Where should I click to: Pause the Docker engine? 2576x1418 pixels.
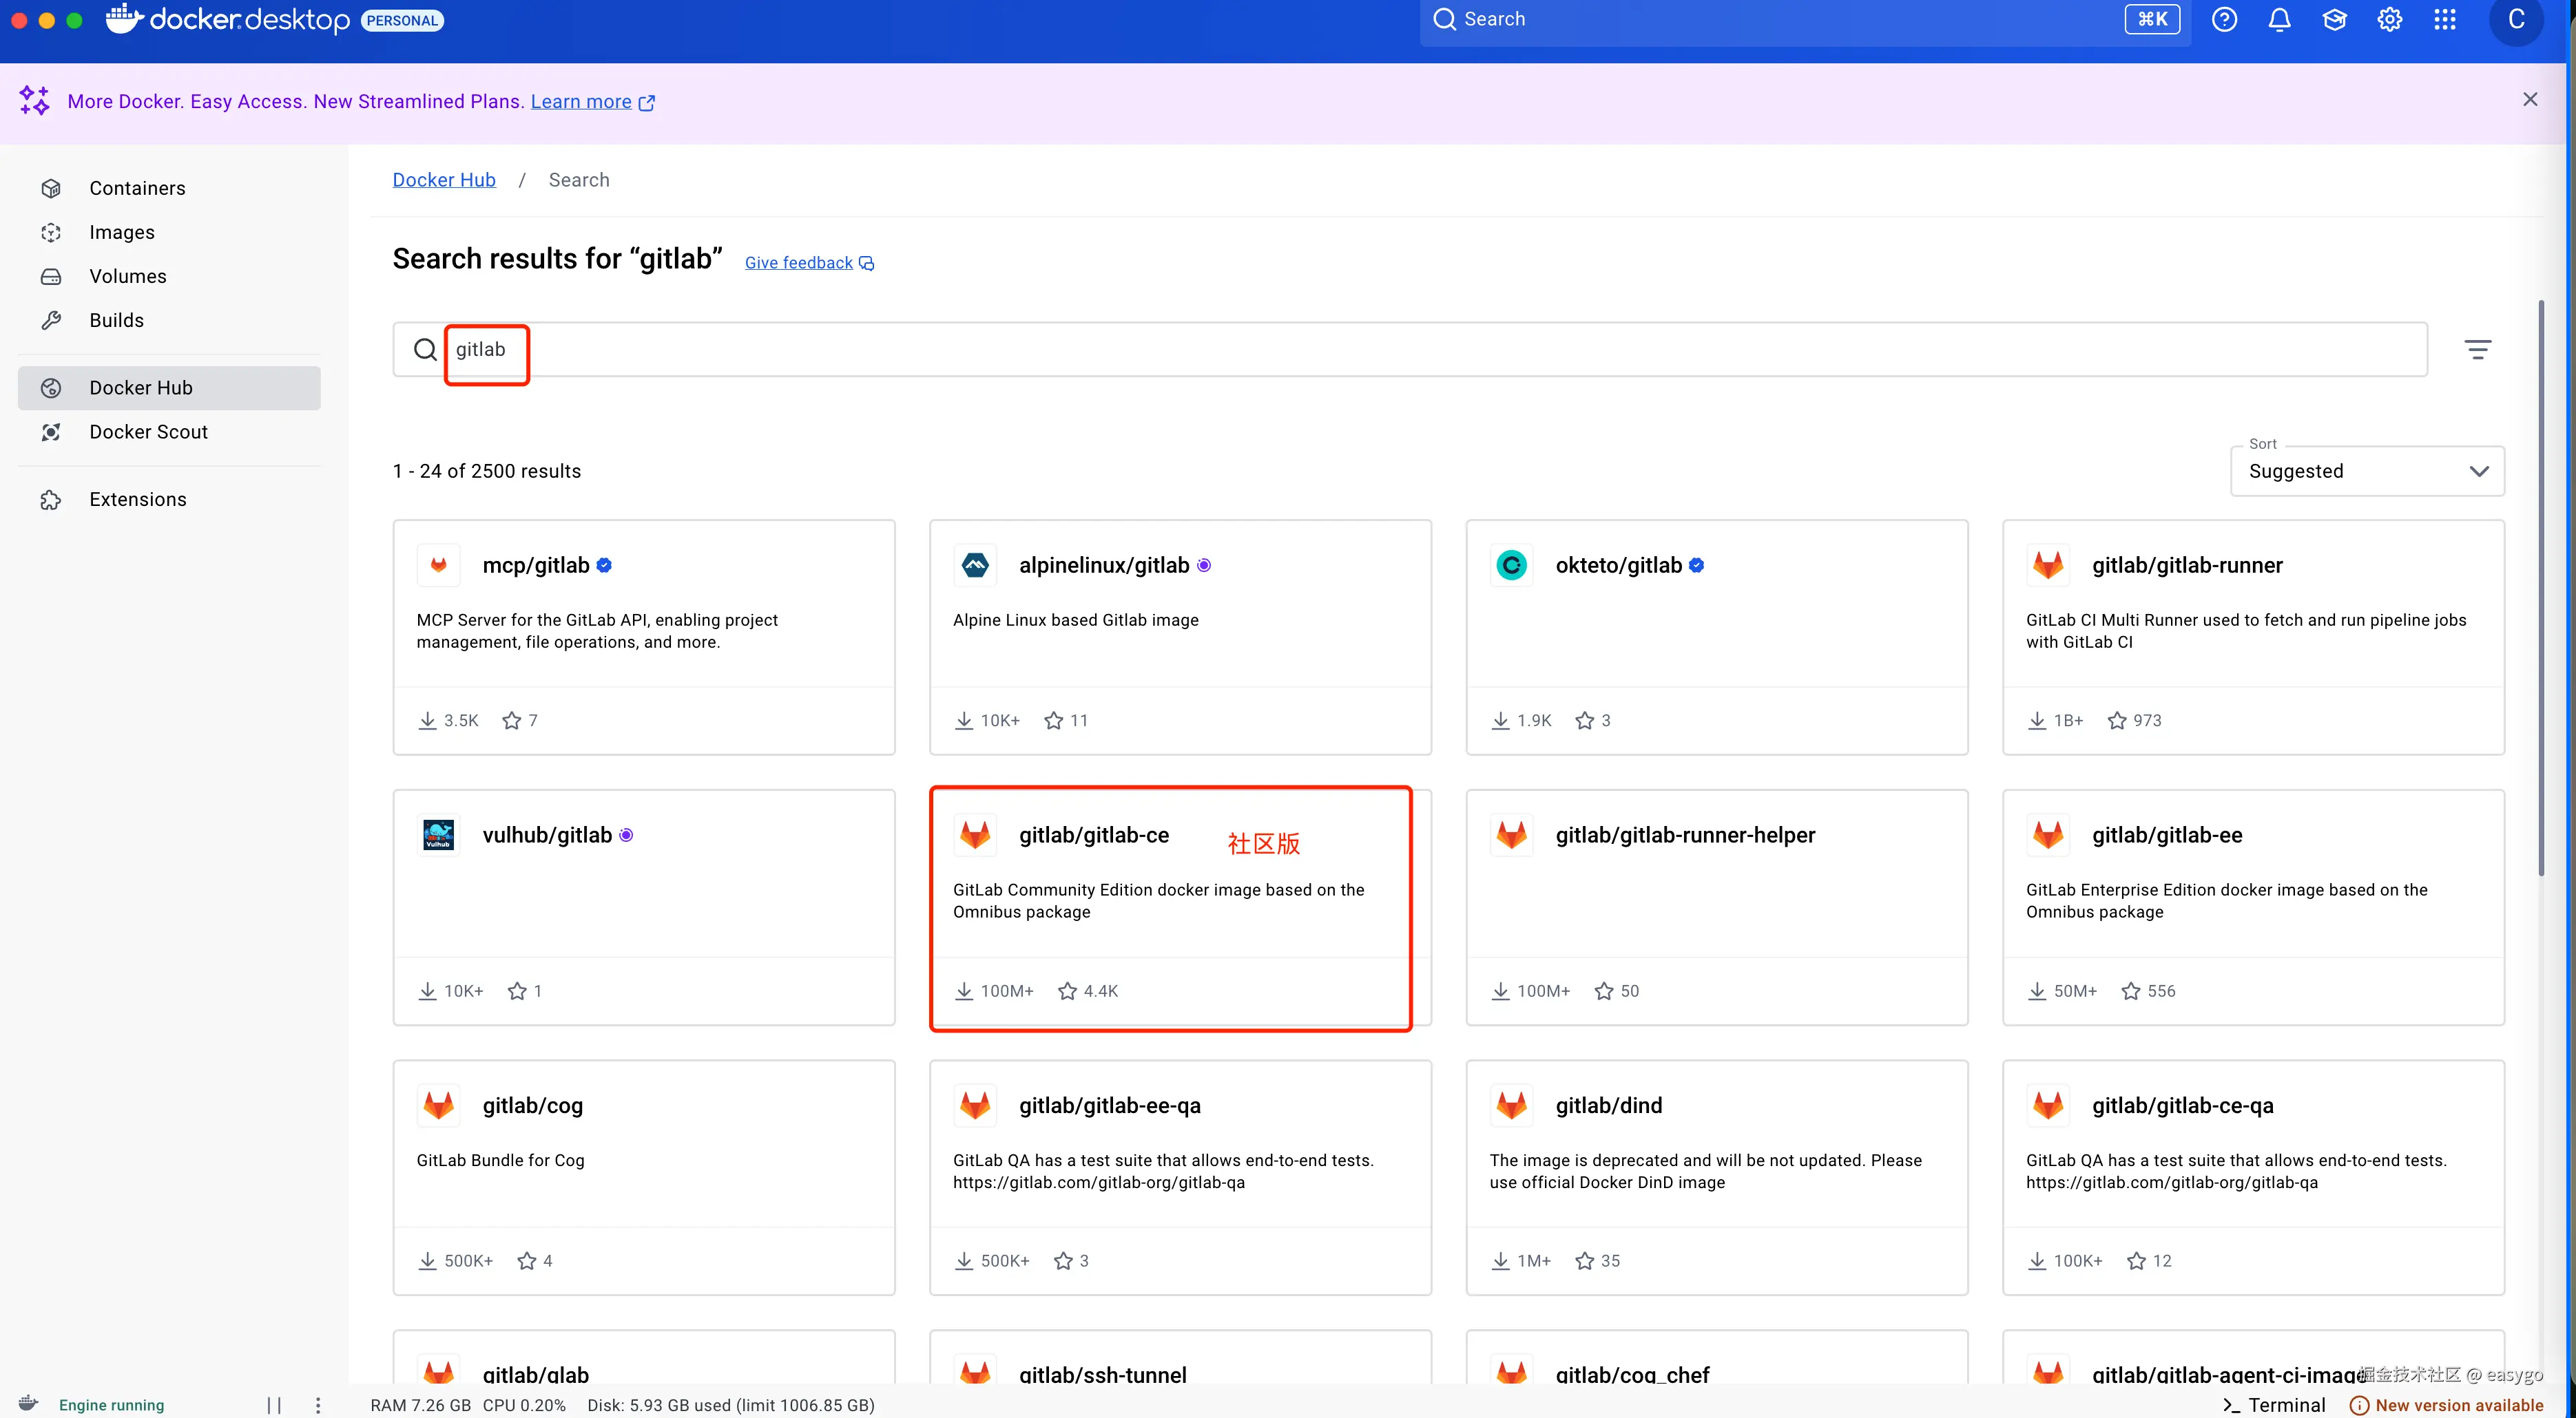click(x=274, y=1405)
